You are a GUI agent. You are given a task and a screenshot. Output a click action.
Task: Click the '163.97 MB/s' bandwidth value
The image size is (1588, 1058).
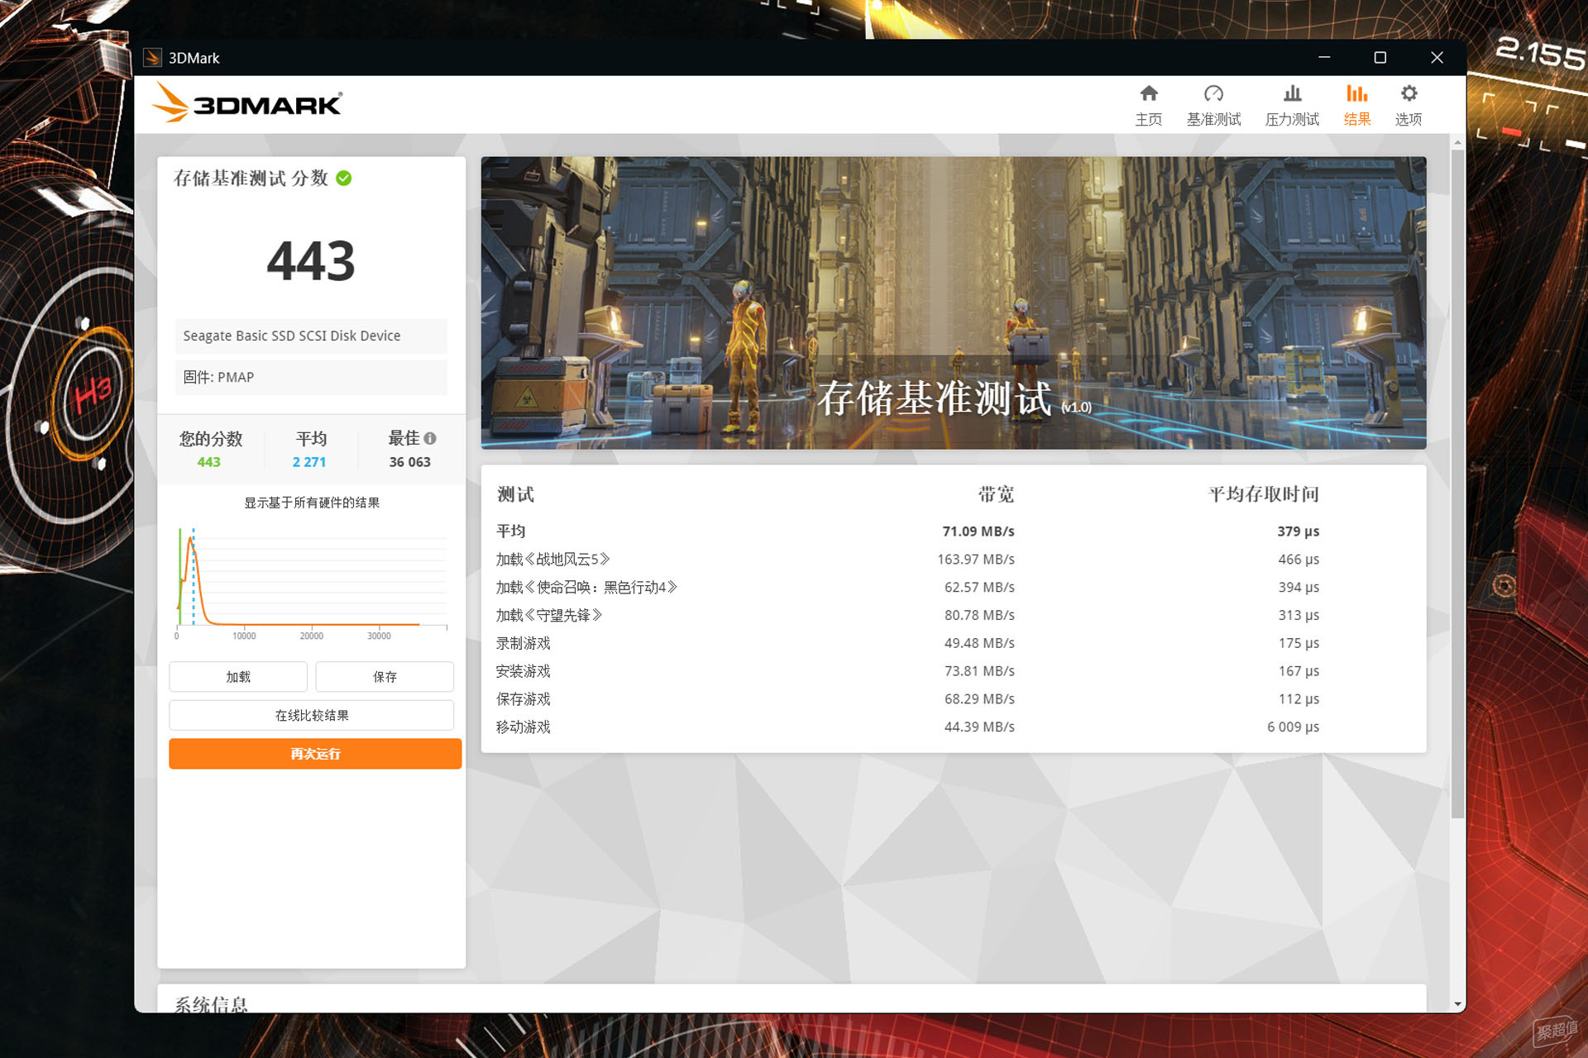click(x=976, y=560)
